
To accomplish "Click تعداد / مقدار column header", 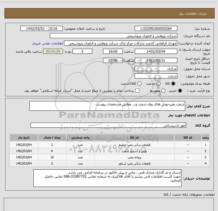I will [52, 137].
